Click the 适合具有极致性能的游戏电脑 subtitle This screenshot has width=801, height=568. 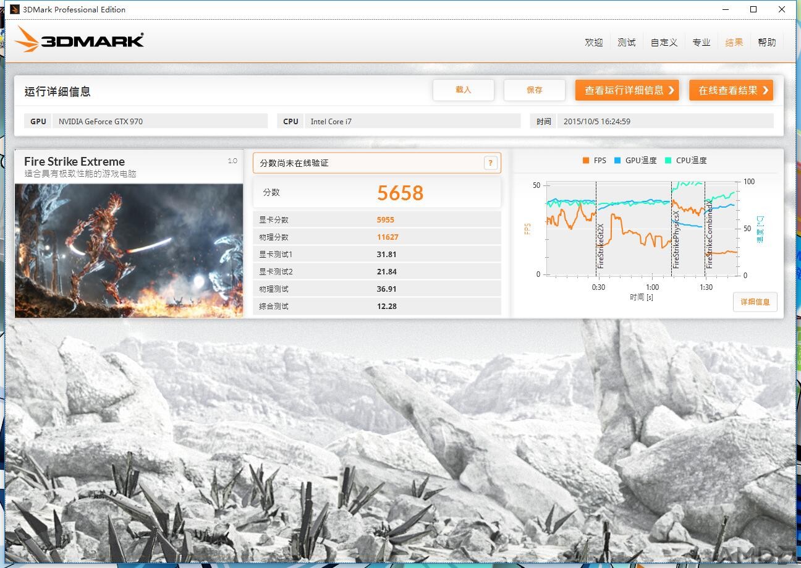point(80,174)
